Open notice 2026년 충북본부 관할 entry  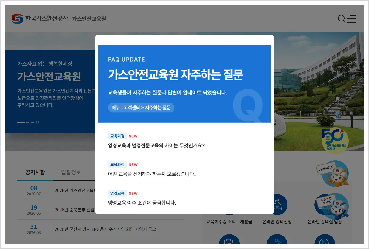click(75, 210)
